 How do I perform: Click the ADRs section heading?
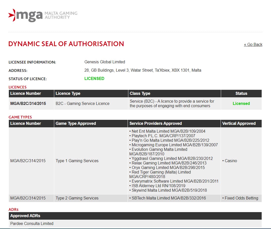click(x=13, y=210)
